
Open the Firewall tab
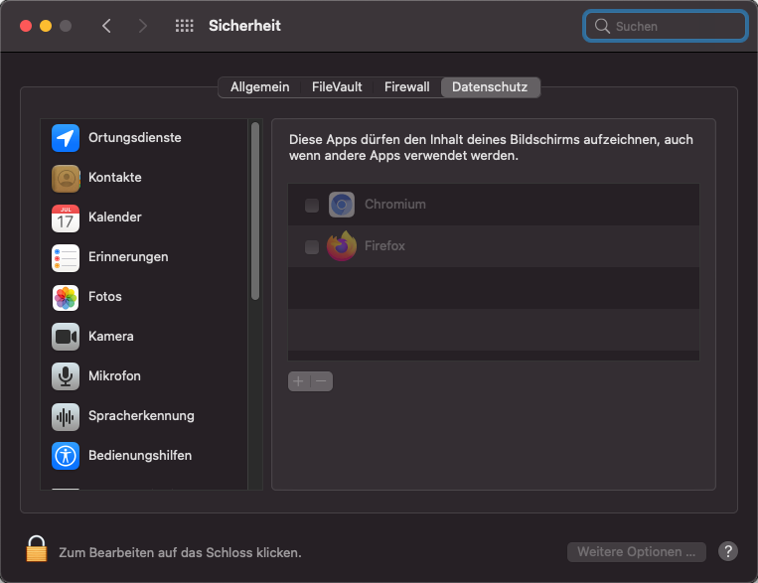(406, 87)
